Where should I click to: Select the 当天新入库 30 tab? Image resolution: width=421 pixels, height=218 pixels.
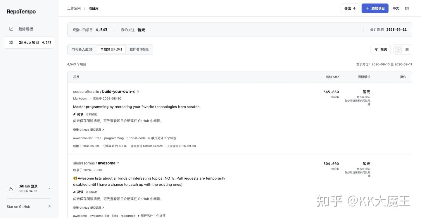82,49
